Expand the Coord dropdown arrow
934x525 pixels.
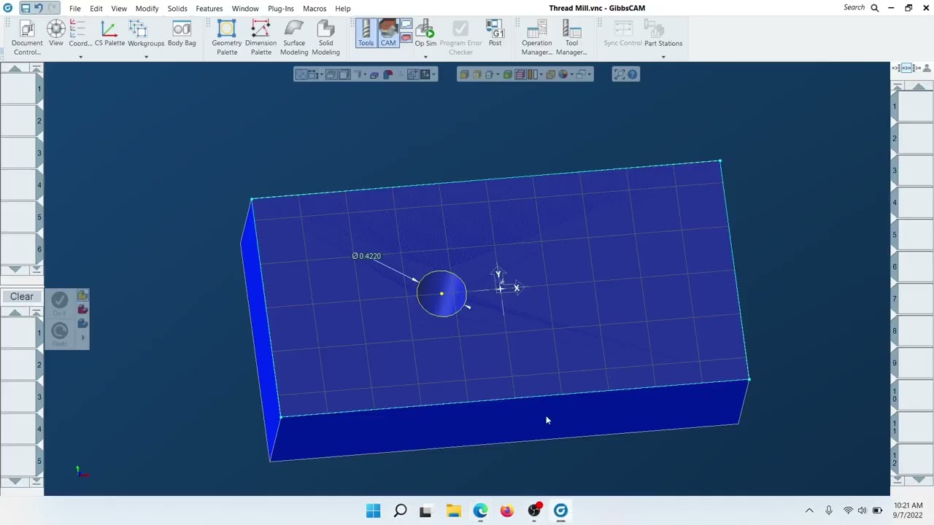[80, 57]
